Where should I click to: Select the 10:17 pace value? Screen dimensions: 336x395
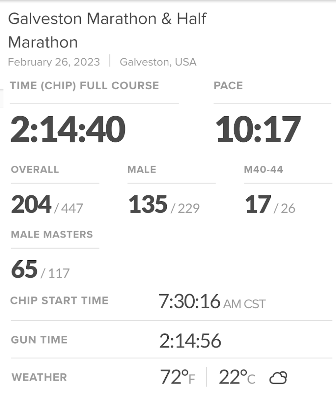258,129
